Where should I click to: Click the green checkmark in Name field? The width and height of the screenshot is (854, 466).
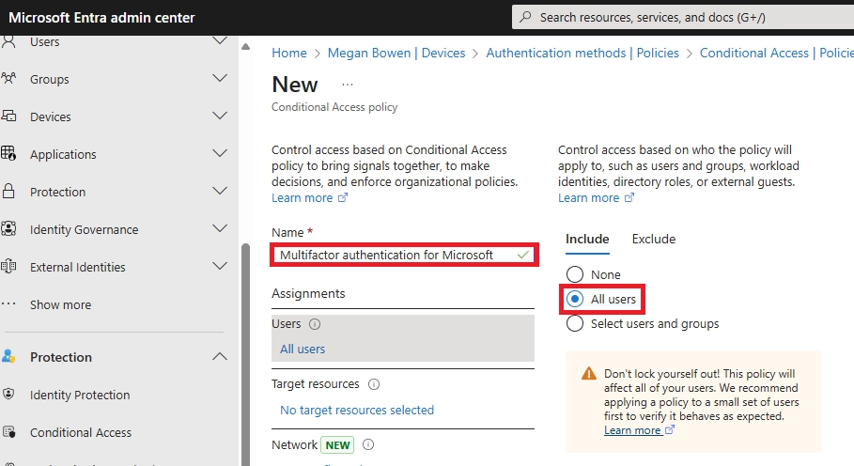pyautogui.click(x=523, y=255)
